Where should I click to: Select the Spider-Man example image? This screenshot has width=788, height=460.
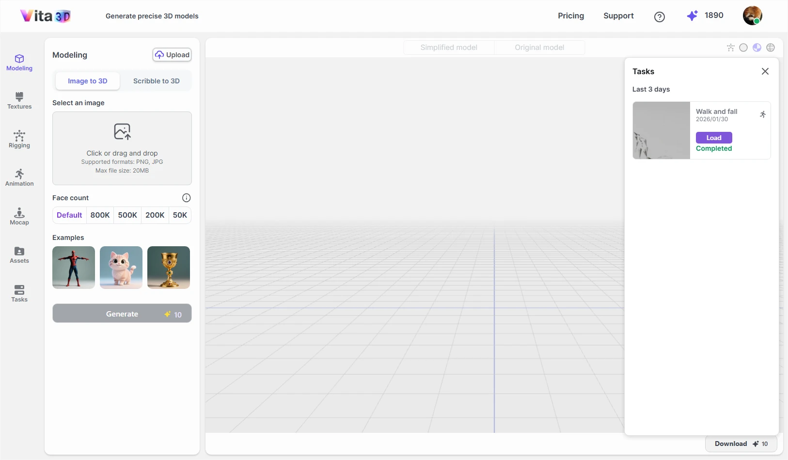coord(73,268)
